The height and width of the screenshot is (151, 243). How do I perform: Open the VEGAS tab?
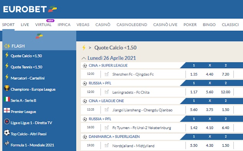click(x=83, y=25)
